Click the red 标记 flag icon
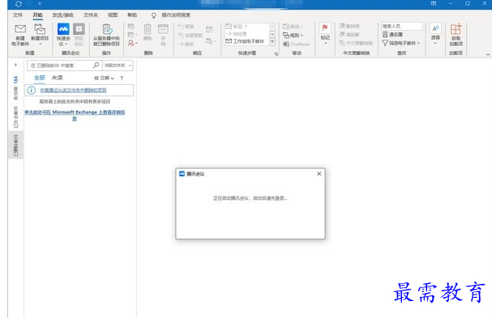This screenshot has width=492, height=318. (325, 28)
